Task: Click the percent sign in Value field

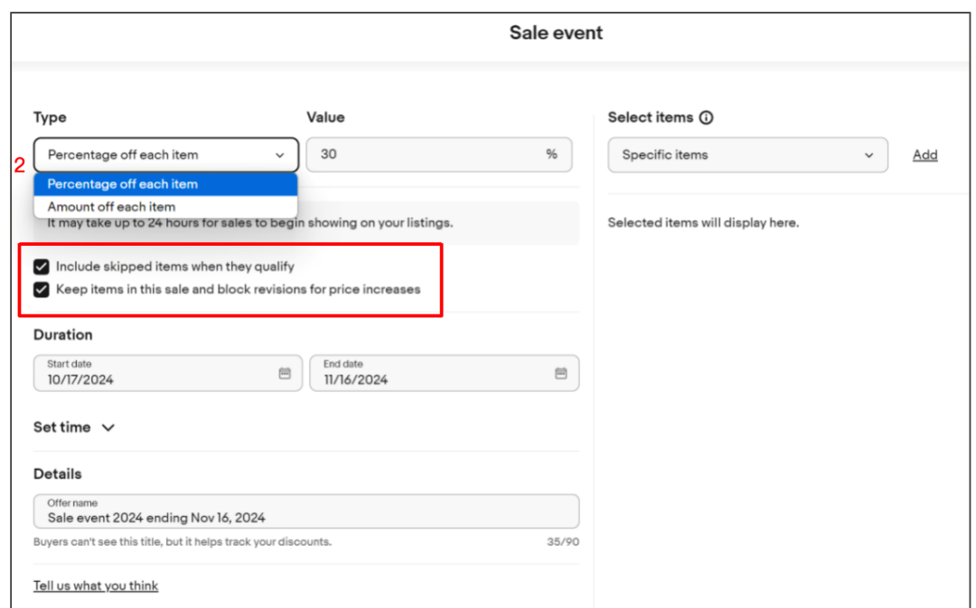Action: pyautogui.click(x=551, y=154)
